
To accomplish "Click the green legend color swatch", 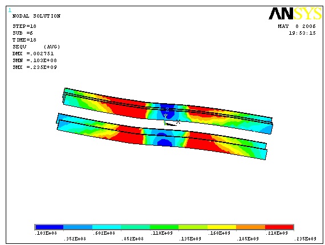I will 164,227.
